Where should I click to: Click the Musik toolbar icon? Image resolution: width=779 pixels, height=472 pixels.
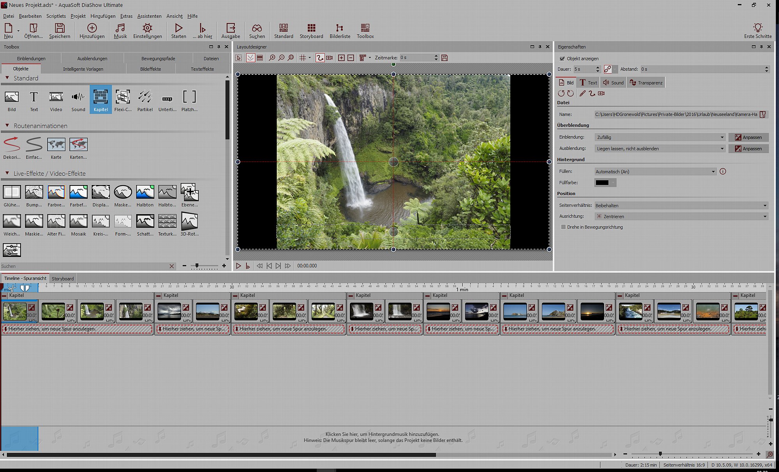click(x=120, y=31)
